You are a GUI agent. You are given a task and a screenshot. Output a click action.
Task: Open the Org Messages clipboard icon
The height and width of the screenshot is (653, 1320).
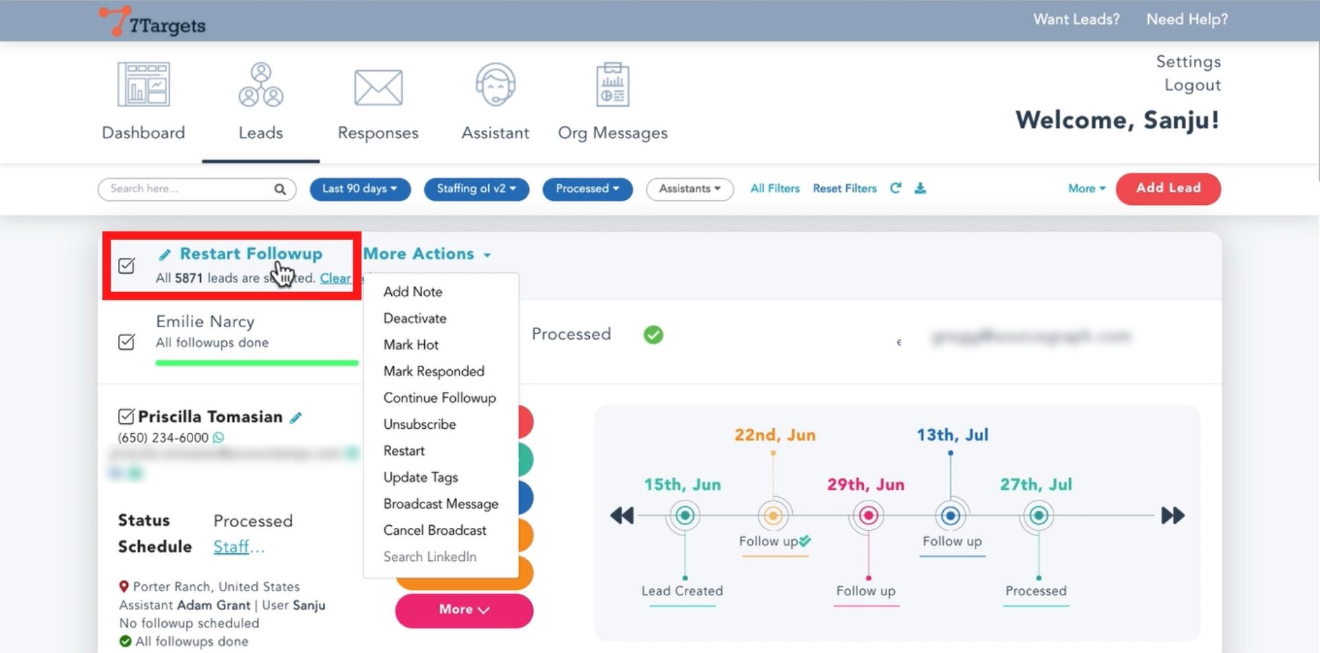(x=612, y=85)
